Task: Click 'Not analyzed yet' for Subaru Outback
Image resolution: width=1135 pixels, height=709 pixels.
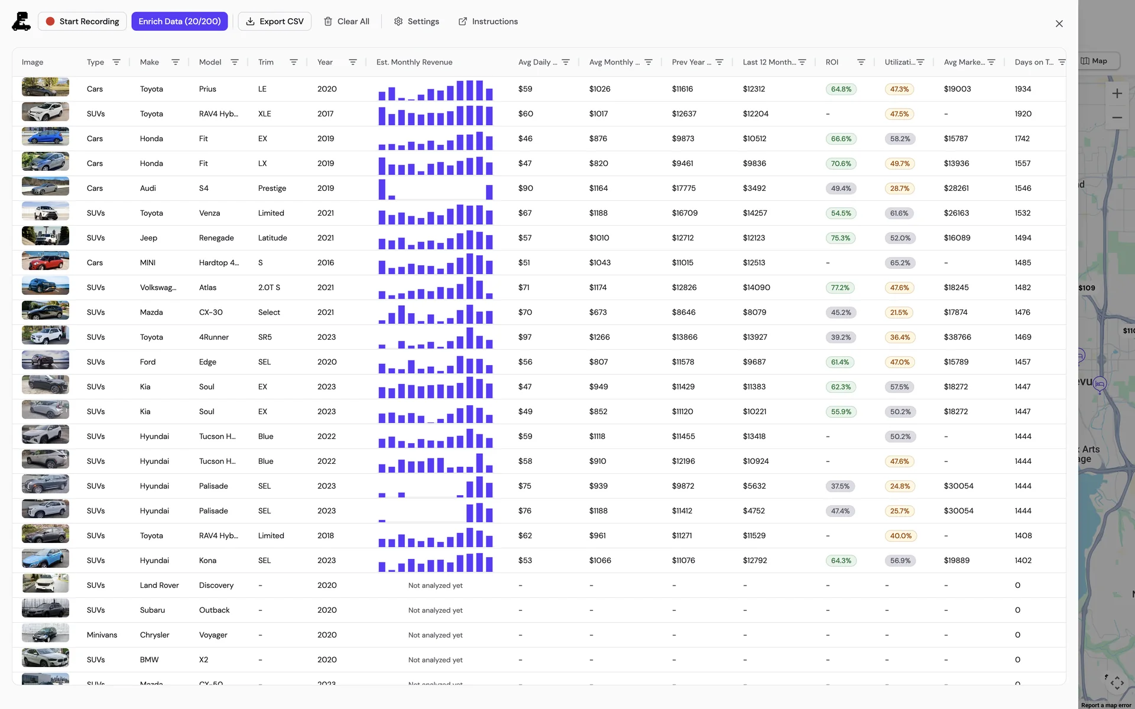Action: coord(435,610)
